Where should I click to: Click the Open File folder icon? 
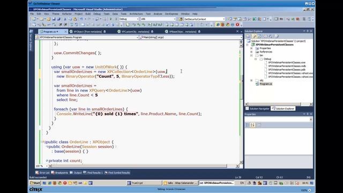49,19
